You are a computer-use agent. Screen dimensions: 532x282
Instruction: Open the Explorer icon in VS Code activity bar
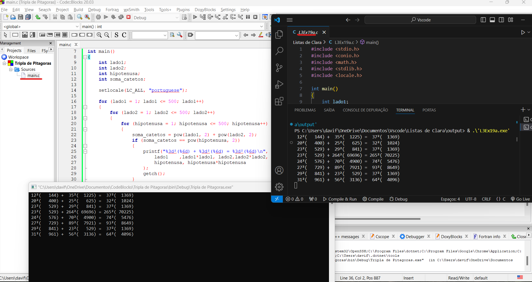(279, 34)
